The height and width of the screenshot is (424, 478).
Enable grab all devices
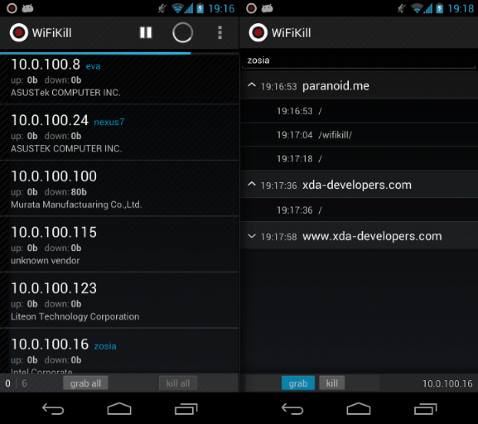click(x=85, y=383)
